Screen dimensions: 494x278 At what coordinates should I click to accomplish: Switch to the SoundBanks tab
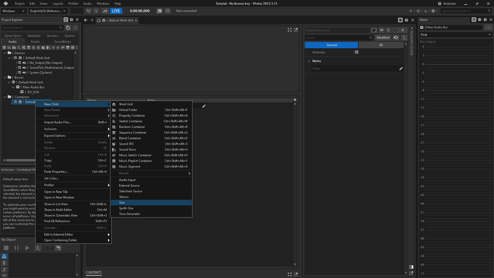pyautogui.click(x=63, y=42)
